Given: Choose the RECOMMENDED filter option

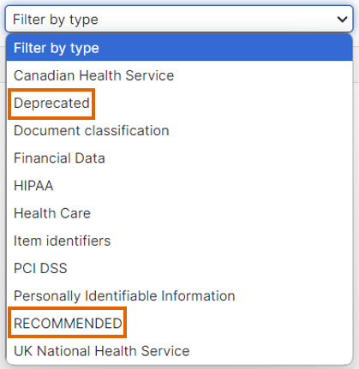Looking at the screenshot, I should (x=179, y=324).
